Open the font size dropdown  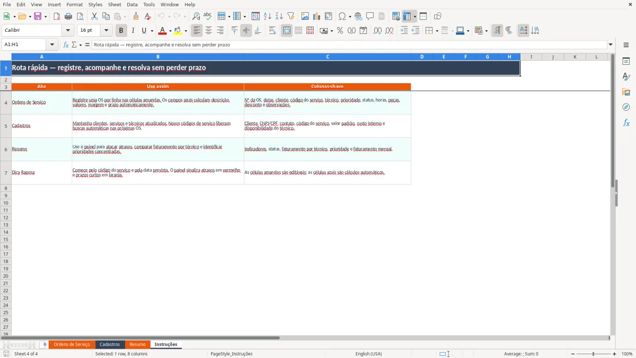tap(107, 31)
